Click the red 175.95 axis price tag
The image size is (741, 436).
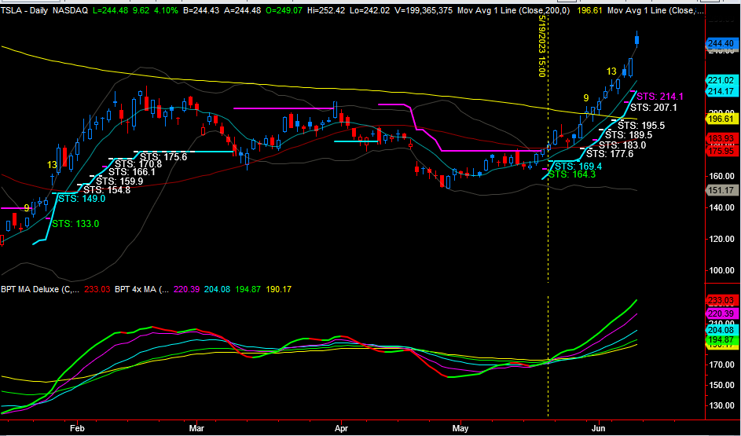click(x=721, y=151)
